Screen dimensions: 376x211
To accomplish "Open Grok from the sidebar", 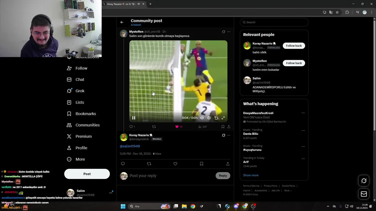I will point(75,91).
